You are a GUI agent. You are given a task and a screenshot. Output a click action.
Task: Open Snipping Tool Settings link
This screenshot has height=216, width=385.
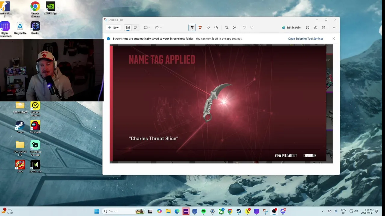pos(306,39)
